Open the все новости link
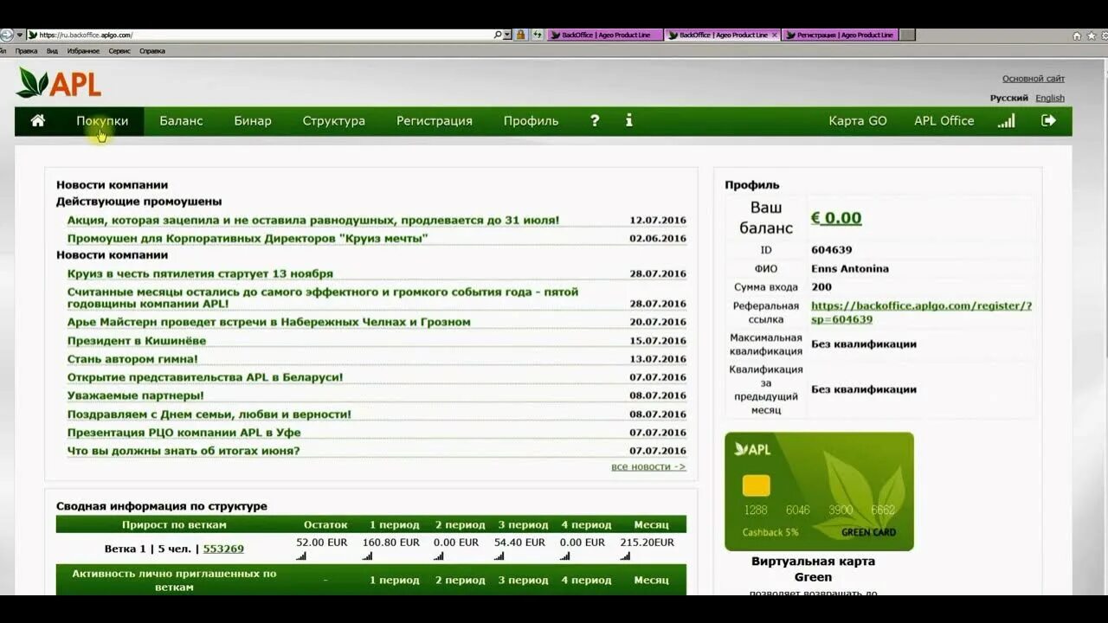Viewport: 1108px width, 623px height. pyautogui.click(x=648, y=466)
